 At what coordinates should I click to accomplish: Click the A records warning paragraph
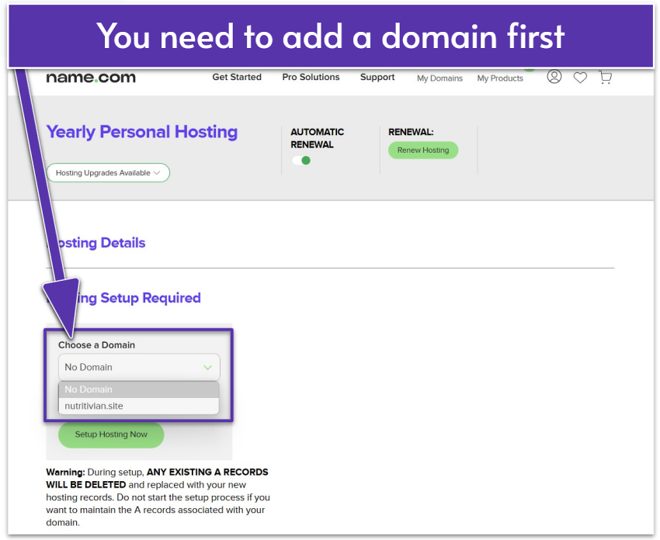158,497
